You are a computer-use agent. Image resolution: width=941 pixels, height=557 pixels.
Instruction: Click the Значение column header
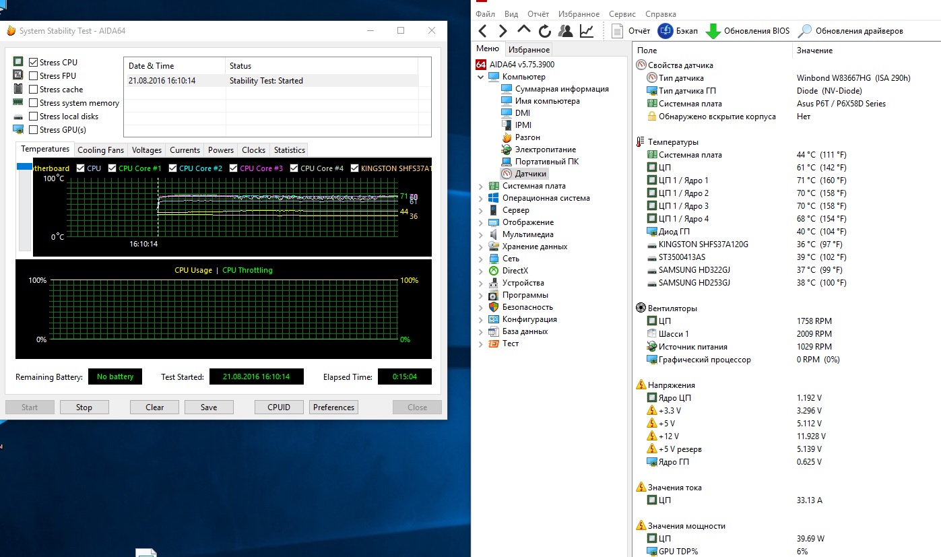point(866,51)
